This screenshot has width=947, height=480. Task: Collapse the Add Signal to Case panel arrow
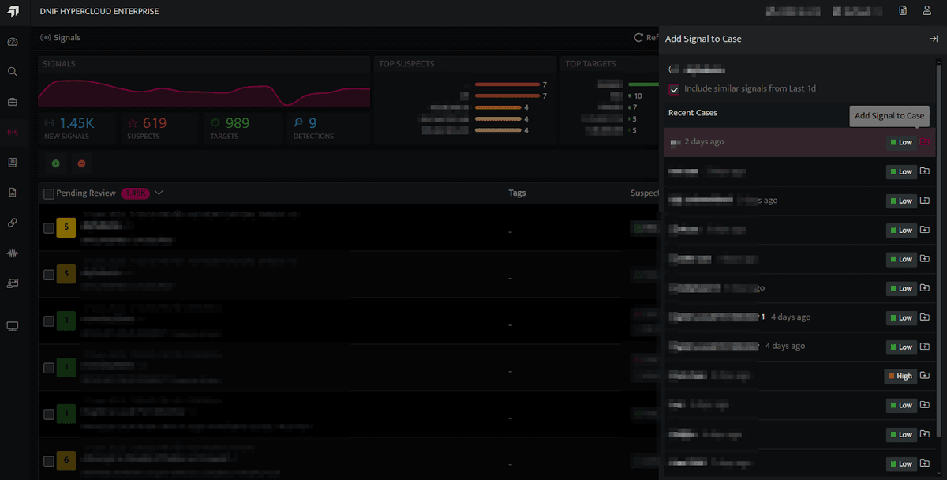pos(933,39)
